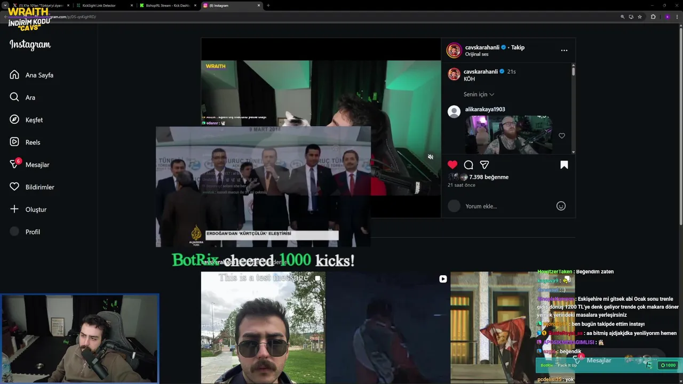Click cavskarahanli's avatar in post header
The image size is (683, 384).
[x=454, y=51]
